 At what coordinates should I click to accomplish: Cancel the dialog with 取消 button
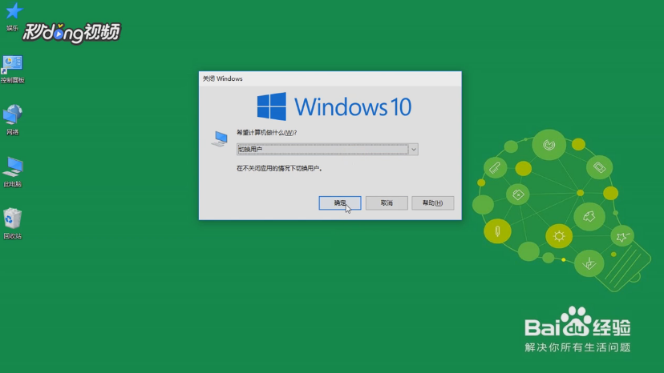[387, 203]
